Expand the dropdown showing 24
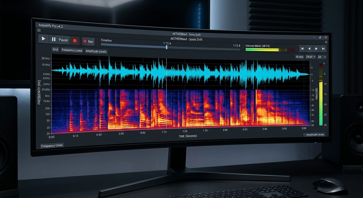The image size is (363, 198). point(322,57)
